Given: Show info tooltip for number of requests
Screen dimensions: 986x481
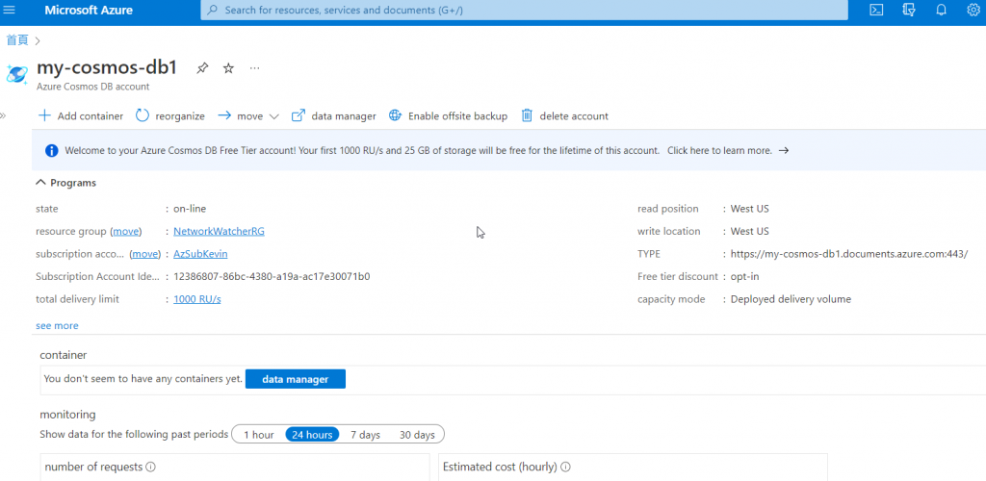Looking at the screenshot, I should click(x=151, y=468).
